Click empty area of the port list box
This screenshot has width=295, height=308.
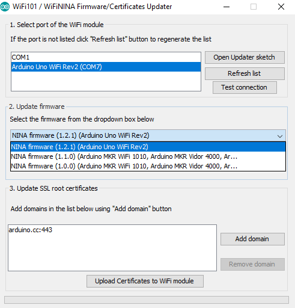(106, 81)
